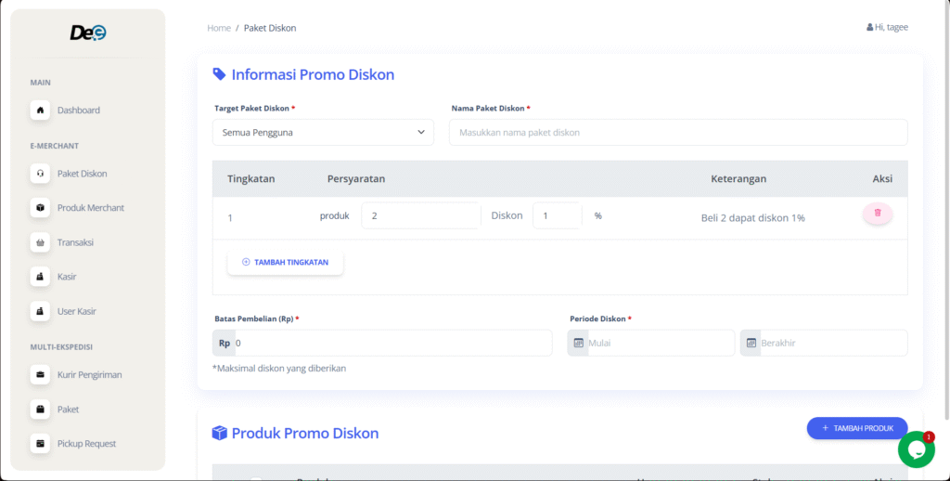Viewport: 950px width, 481px height.
Task: Open Pickup Request in the sidebar
Action: [86, 444]
